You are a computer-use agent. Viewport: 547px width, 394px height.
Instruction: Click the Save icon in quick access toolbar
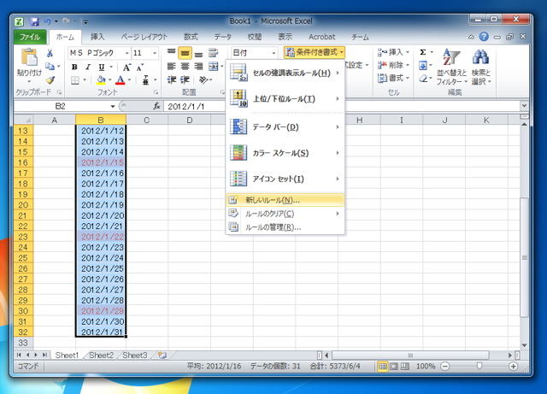click(34, 21)
